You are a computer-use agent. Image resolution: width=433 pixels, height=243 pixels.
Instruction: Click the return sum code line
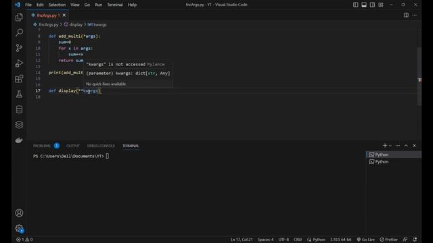pyautogui.click(x=70, y=60)
